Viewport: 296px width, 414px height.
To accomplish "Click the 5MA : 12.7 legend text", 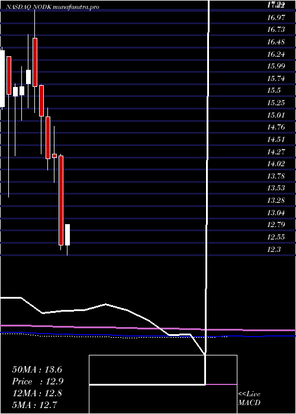I will point(35,405).
